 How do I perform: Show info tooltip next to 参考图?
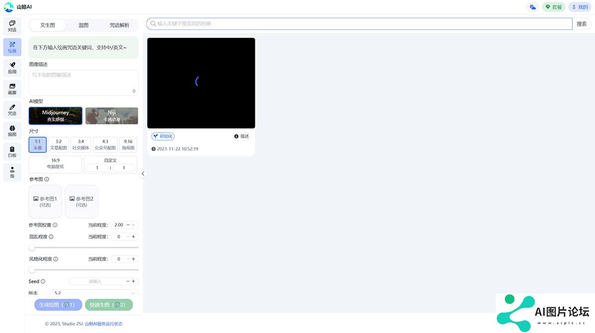point(47,179)
